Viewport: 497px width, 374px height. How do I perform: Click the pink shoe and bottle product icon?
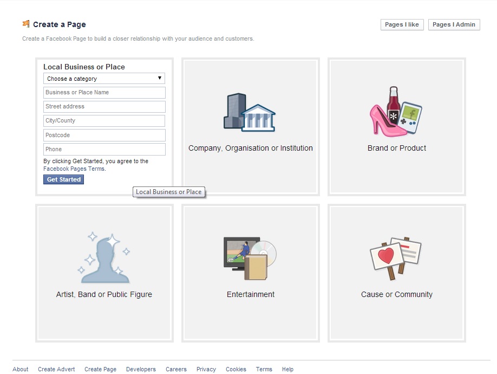pos(396,112)
